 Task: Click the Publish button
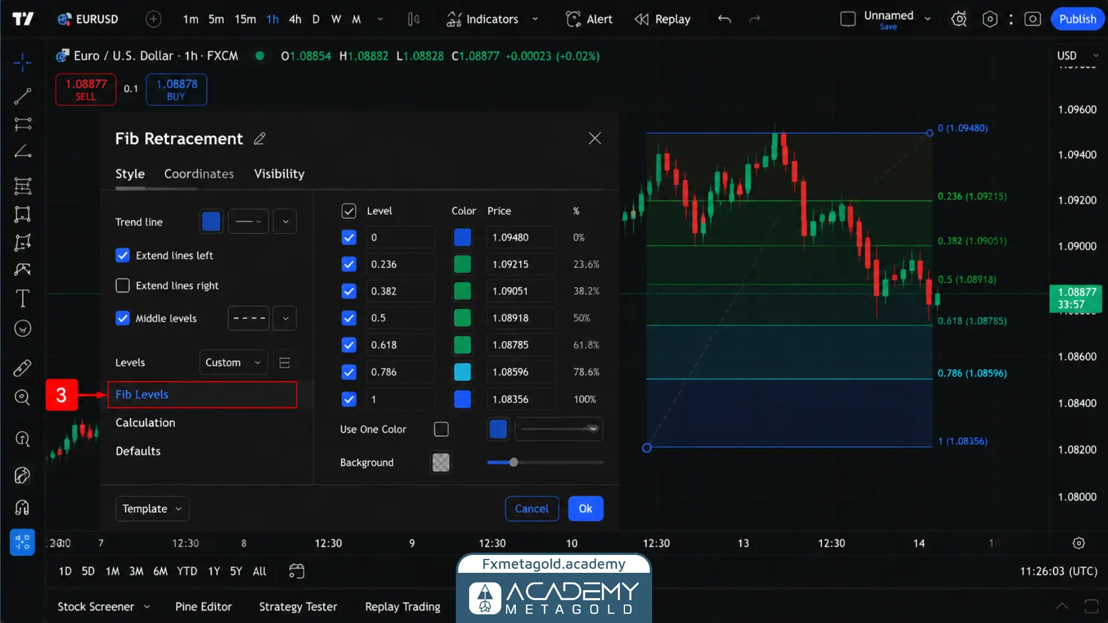(1077, 20)
